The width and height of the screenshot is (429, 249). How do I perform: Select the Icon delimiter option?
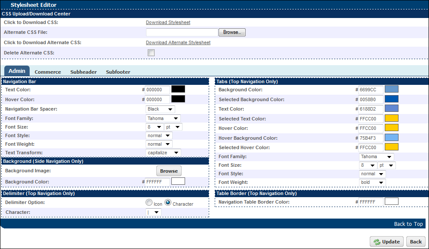149,202
